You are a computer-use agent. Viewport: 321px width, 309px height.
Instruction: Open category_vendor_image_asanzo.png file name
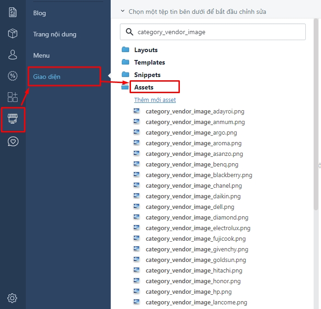coord(194,154)
